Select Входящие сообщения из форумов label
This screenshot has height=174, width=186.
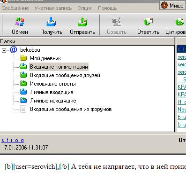coord(71,109)
